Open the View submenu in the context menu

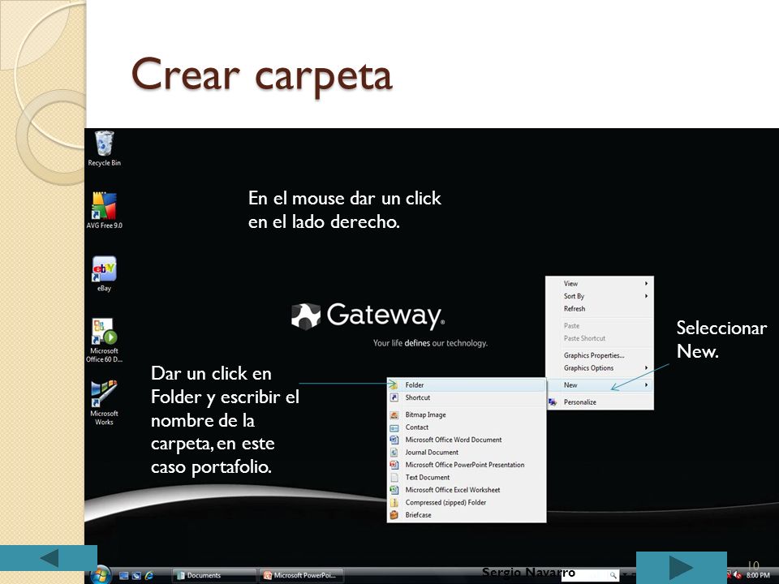[600, 284]
